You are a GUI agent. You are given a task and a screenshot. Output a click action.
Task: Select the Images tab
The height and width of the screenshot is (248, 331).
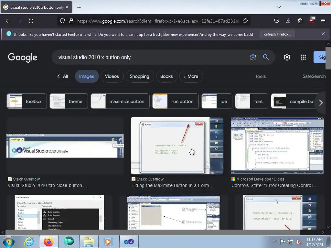pyautogui.click(x=87, y=76)
